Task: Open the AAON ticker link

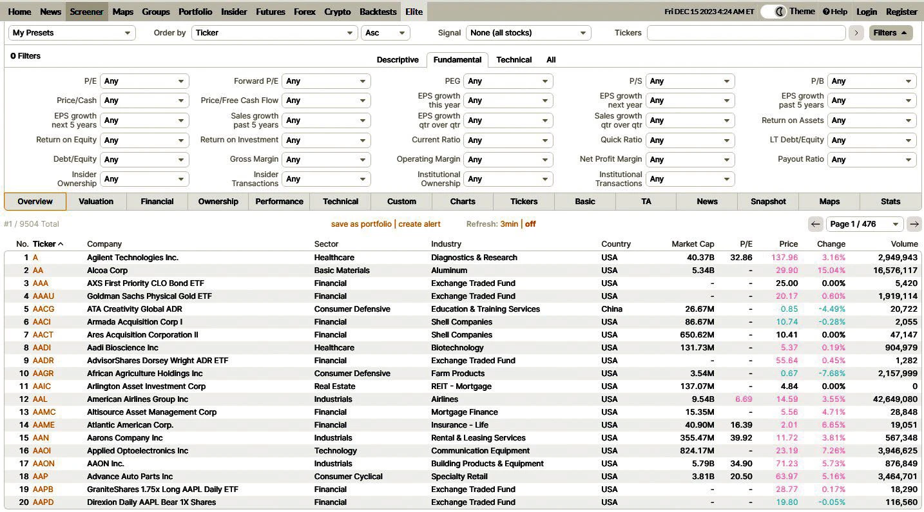Action: pyautogui.click(x=44, y=464)
